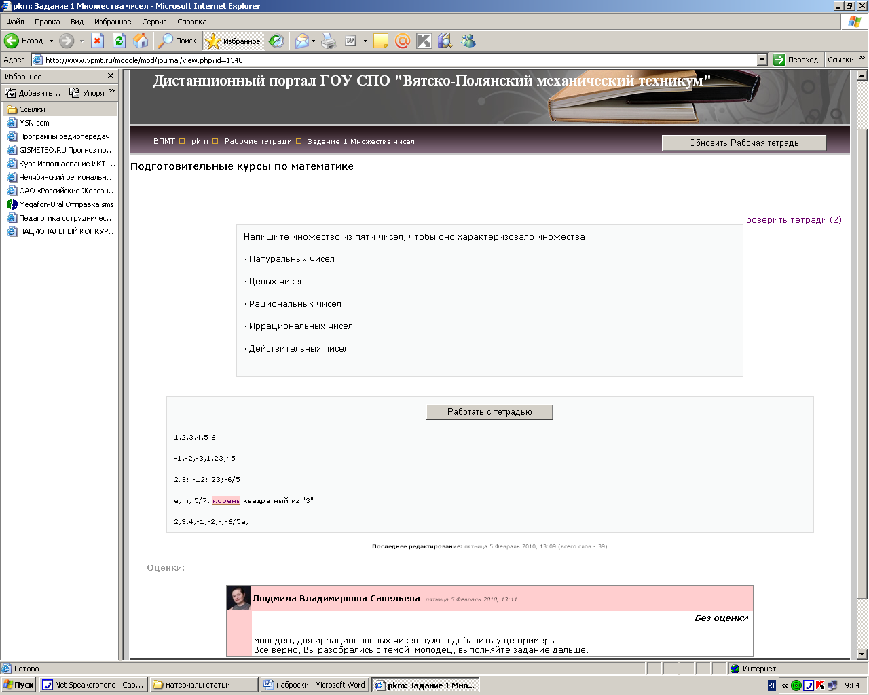This screenshot has height=695, width=869.
Task: Click the teacher's avatar photo
Action: point(239,598)
